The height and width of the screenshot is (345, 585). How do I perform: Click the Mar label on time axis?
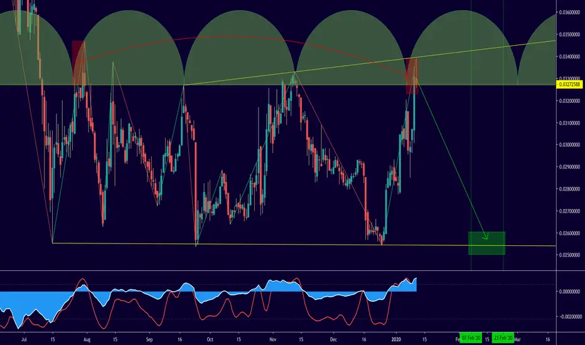(517, 339)
